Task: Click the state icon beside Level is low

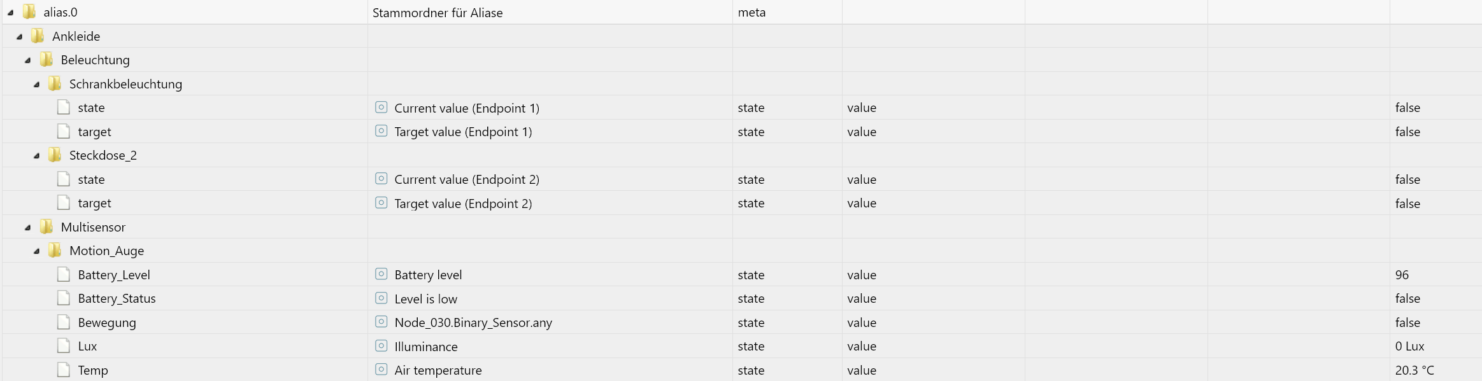Action: coord(381,298)
